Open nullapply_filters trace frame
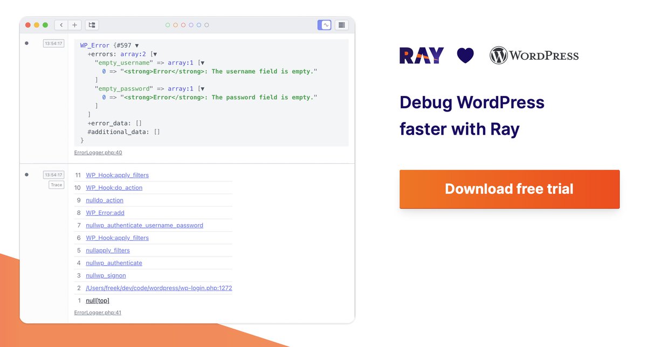647x347 pixels. pyautogui.click(x=108, y=251)
